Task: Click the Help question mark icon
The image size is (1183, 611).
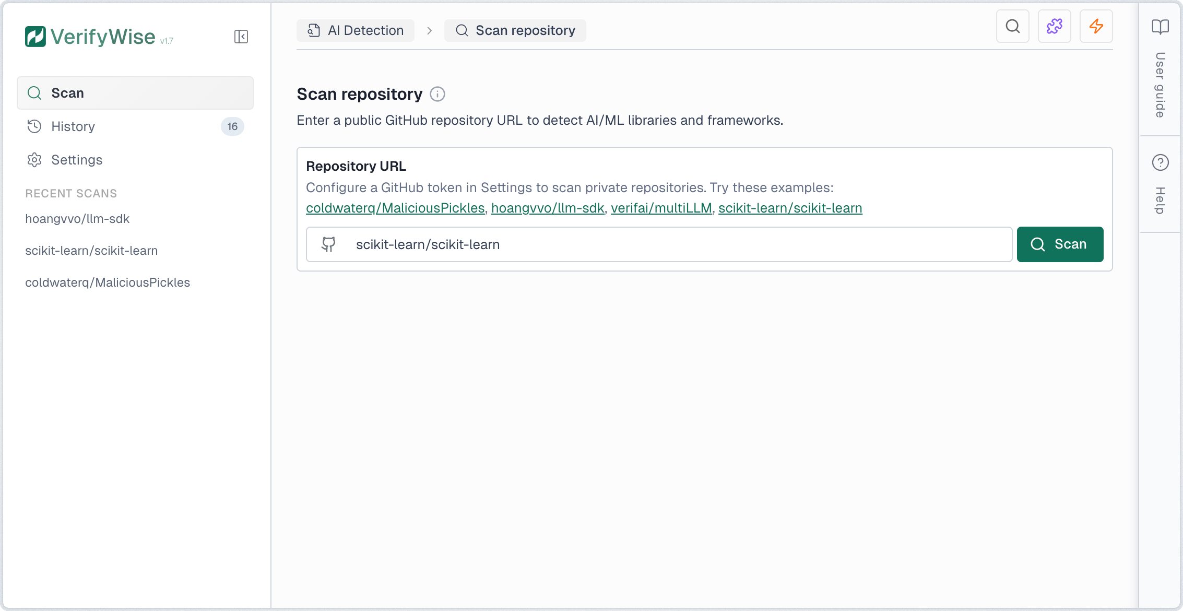Action: tap(1160, 162)
